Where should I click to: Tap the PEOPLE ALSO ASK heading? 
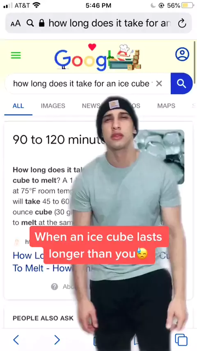[x=43, y=318]
